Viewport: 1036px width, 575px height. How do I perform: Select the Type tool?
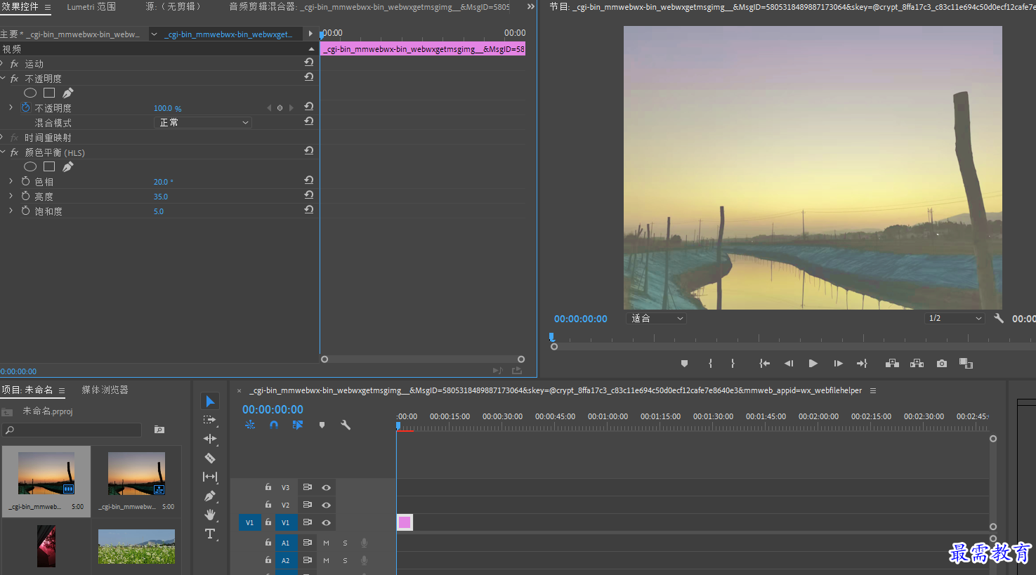[210, 534]
